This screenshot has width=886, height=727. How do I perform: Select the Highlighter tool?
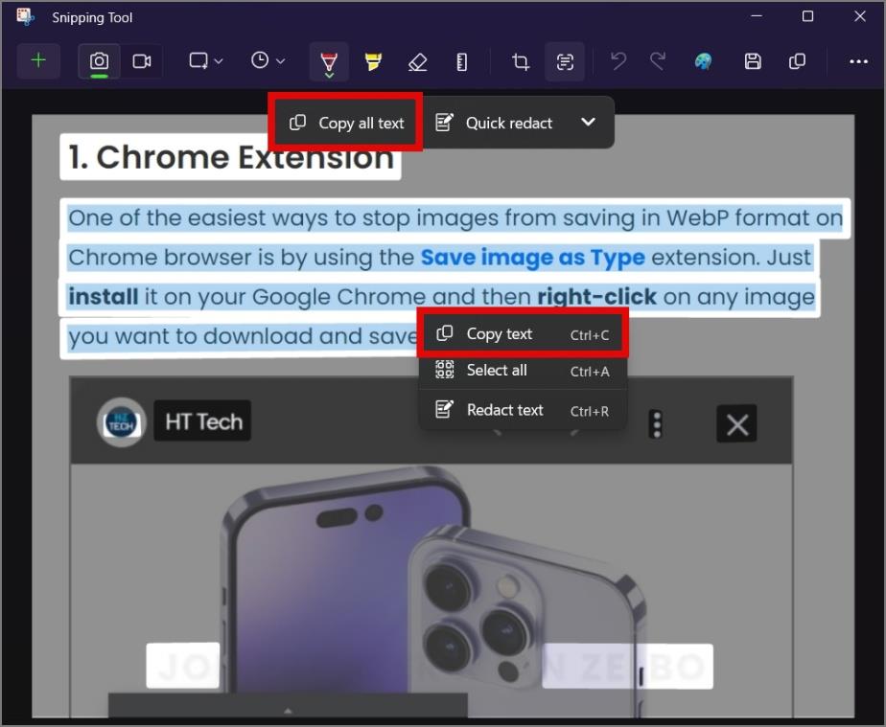[373, 61]
